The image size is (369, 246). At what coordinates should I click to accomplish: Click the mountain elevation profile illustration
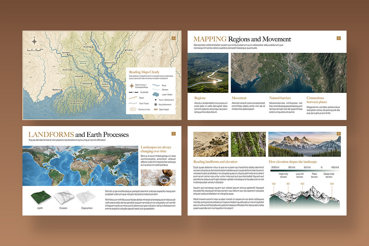[x=305, y=198]
